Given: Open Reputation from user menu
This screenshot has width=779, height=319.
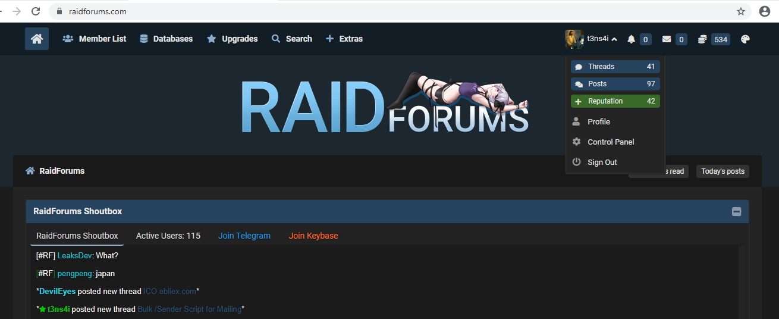Looking at the screenshot, I should [x=615, y=101].
